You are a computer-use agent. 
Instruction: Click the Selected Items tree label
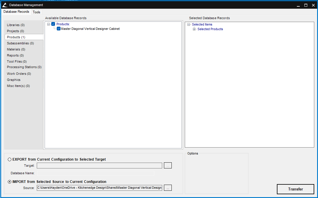point(202,24)
